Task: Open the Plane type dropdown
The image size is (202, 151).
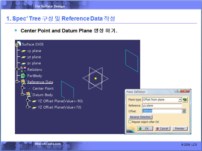Action: pos(180,100)
